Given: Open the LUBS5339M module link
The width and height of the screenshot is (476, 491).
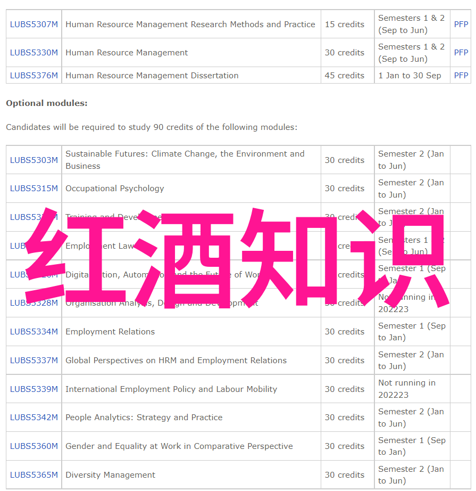Looking at the screenshot, I should 34,389.
